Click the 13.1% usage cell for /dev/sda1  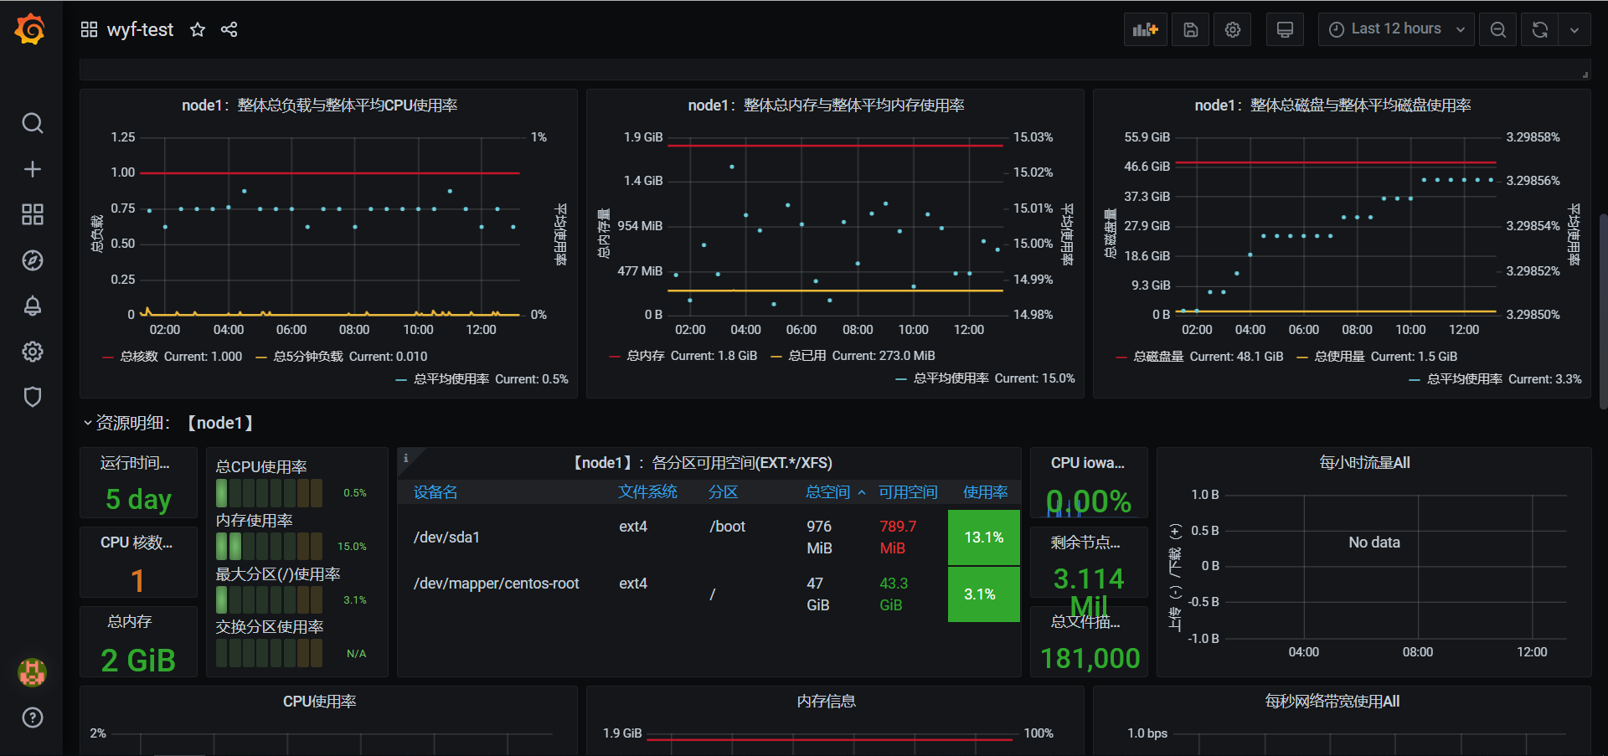click(984, 537)
